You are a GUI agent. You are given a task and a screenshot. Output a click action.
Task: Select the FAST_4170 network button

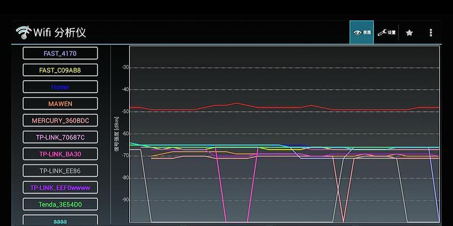click(x=60, y=53)
